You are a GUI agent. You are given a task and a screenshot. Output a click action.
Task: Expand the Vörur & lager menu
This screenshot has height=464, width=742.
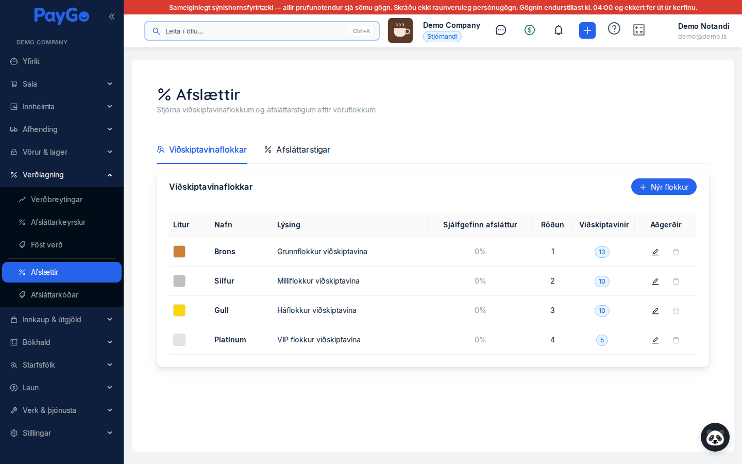pyautogui.click(x=62, y=152)
